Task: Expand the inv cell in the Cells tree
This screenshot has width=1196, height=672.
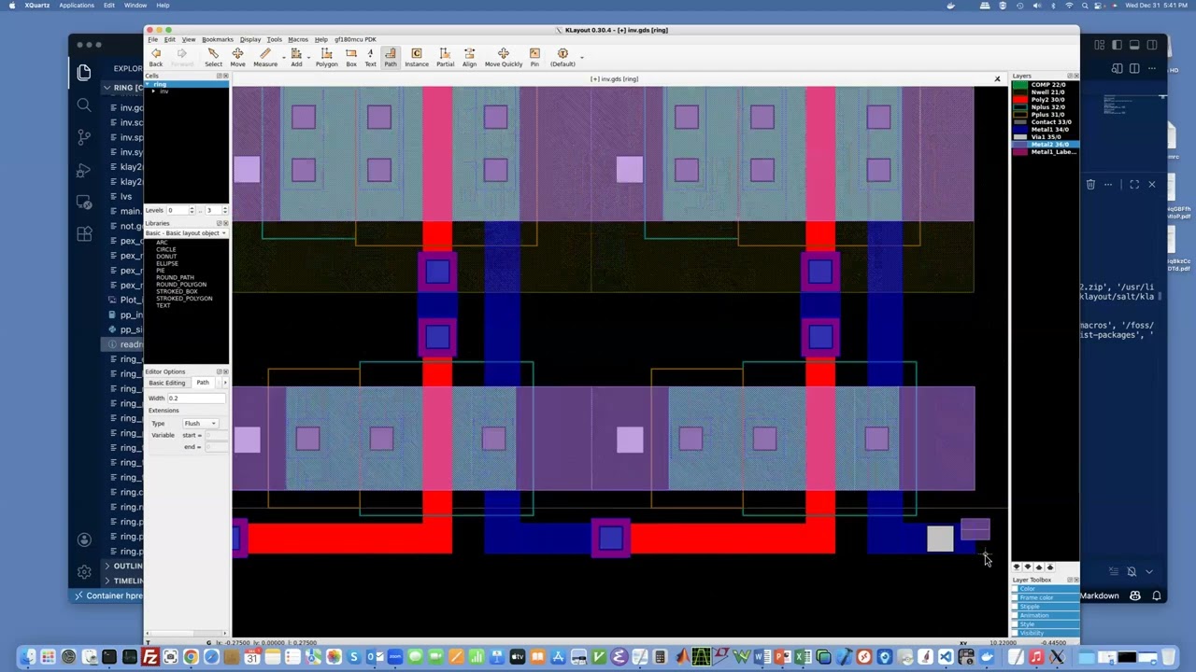Action: [x=153, y=91]
